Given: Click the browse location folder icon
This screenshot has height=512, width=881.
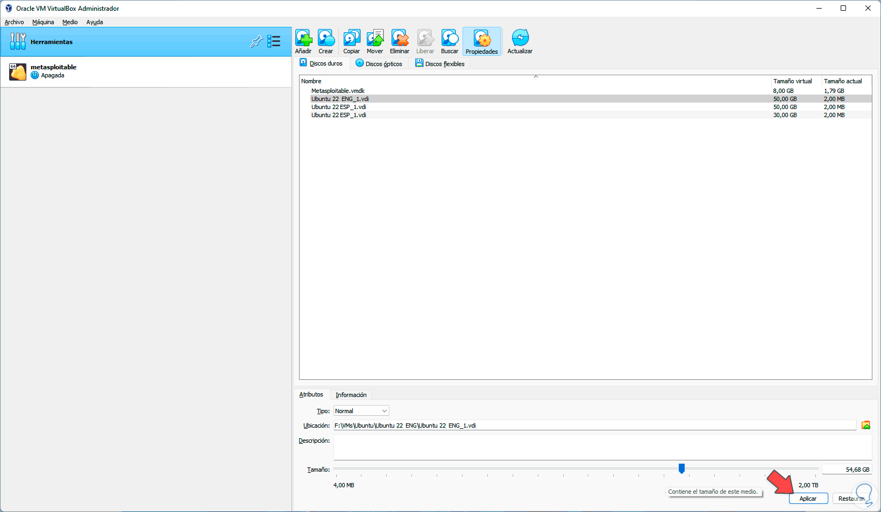Looking at the screenshot, I should point(866,425).
